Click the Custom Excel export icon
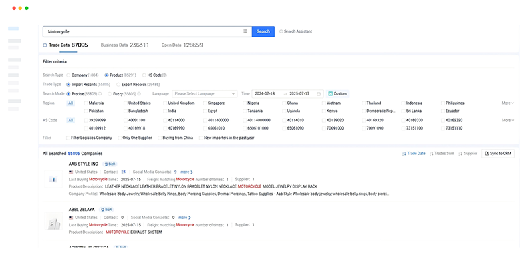The height and width of the screenshot is (259, 530). pos(331,94)
